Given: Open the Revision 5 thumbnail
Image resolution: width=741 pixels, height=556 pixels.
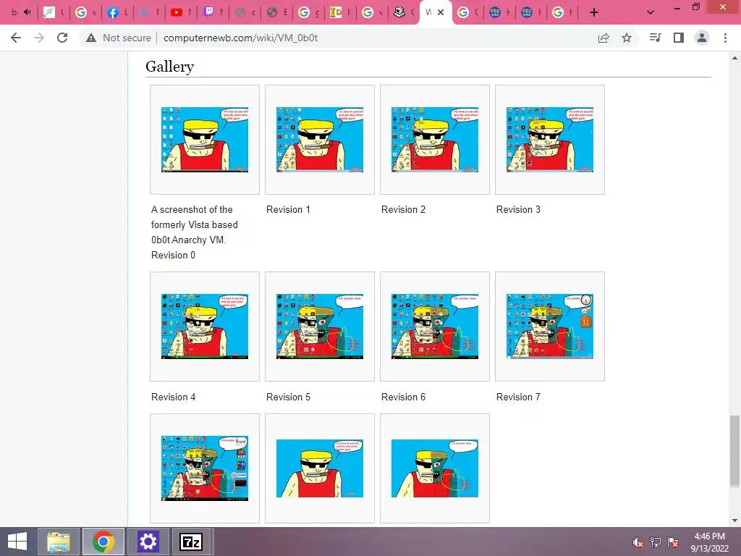Looking at the screenshot, I should point(320,327).
